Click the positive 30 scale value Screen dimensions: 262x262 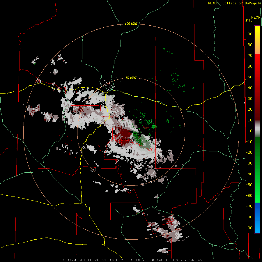250,99
